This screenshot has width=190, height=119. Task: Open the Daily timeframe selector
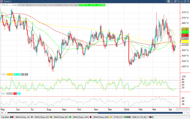[13, 5]
